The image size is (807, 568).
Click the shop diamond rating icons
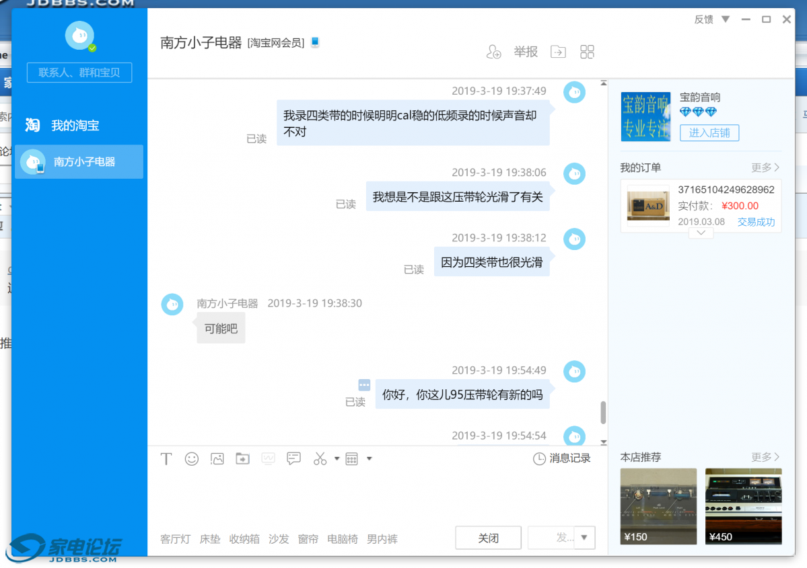click(698, 112)
